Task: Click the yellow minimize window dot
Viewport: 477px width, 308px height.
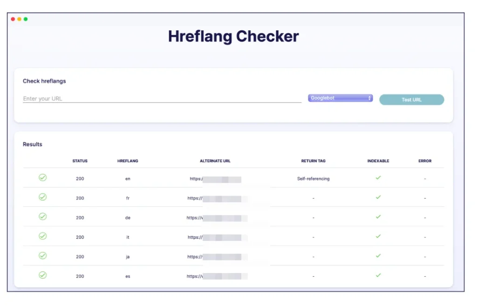Action: [19, 19]
